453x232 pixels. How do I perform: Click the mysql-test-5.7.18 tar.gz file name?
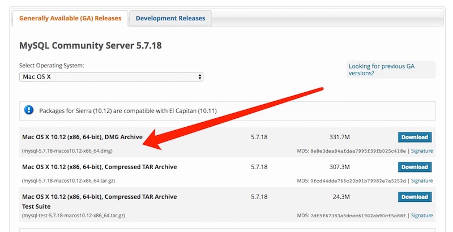[72, 216]
